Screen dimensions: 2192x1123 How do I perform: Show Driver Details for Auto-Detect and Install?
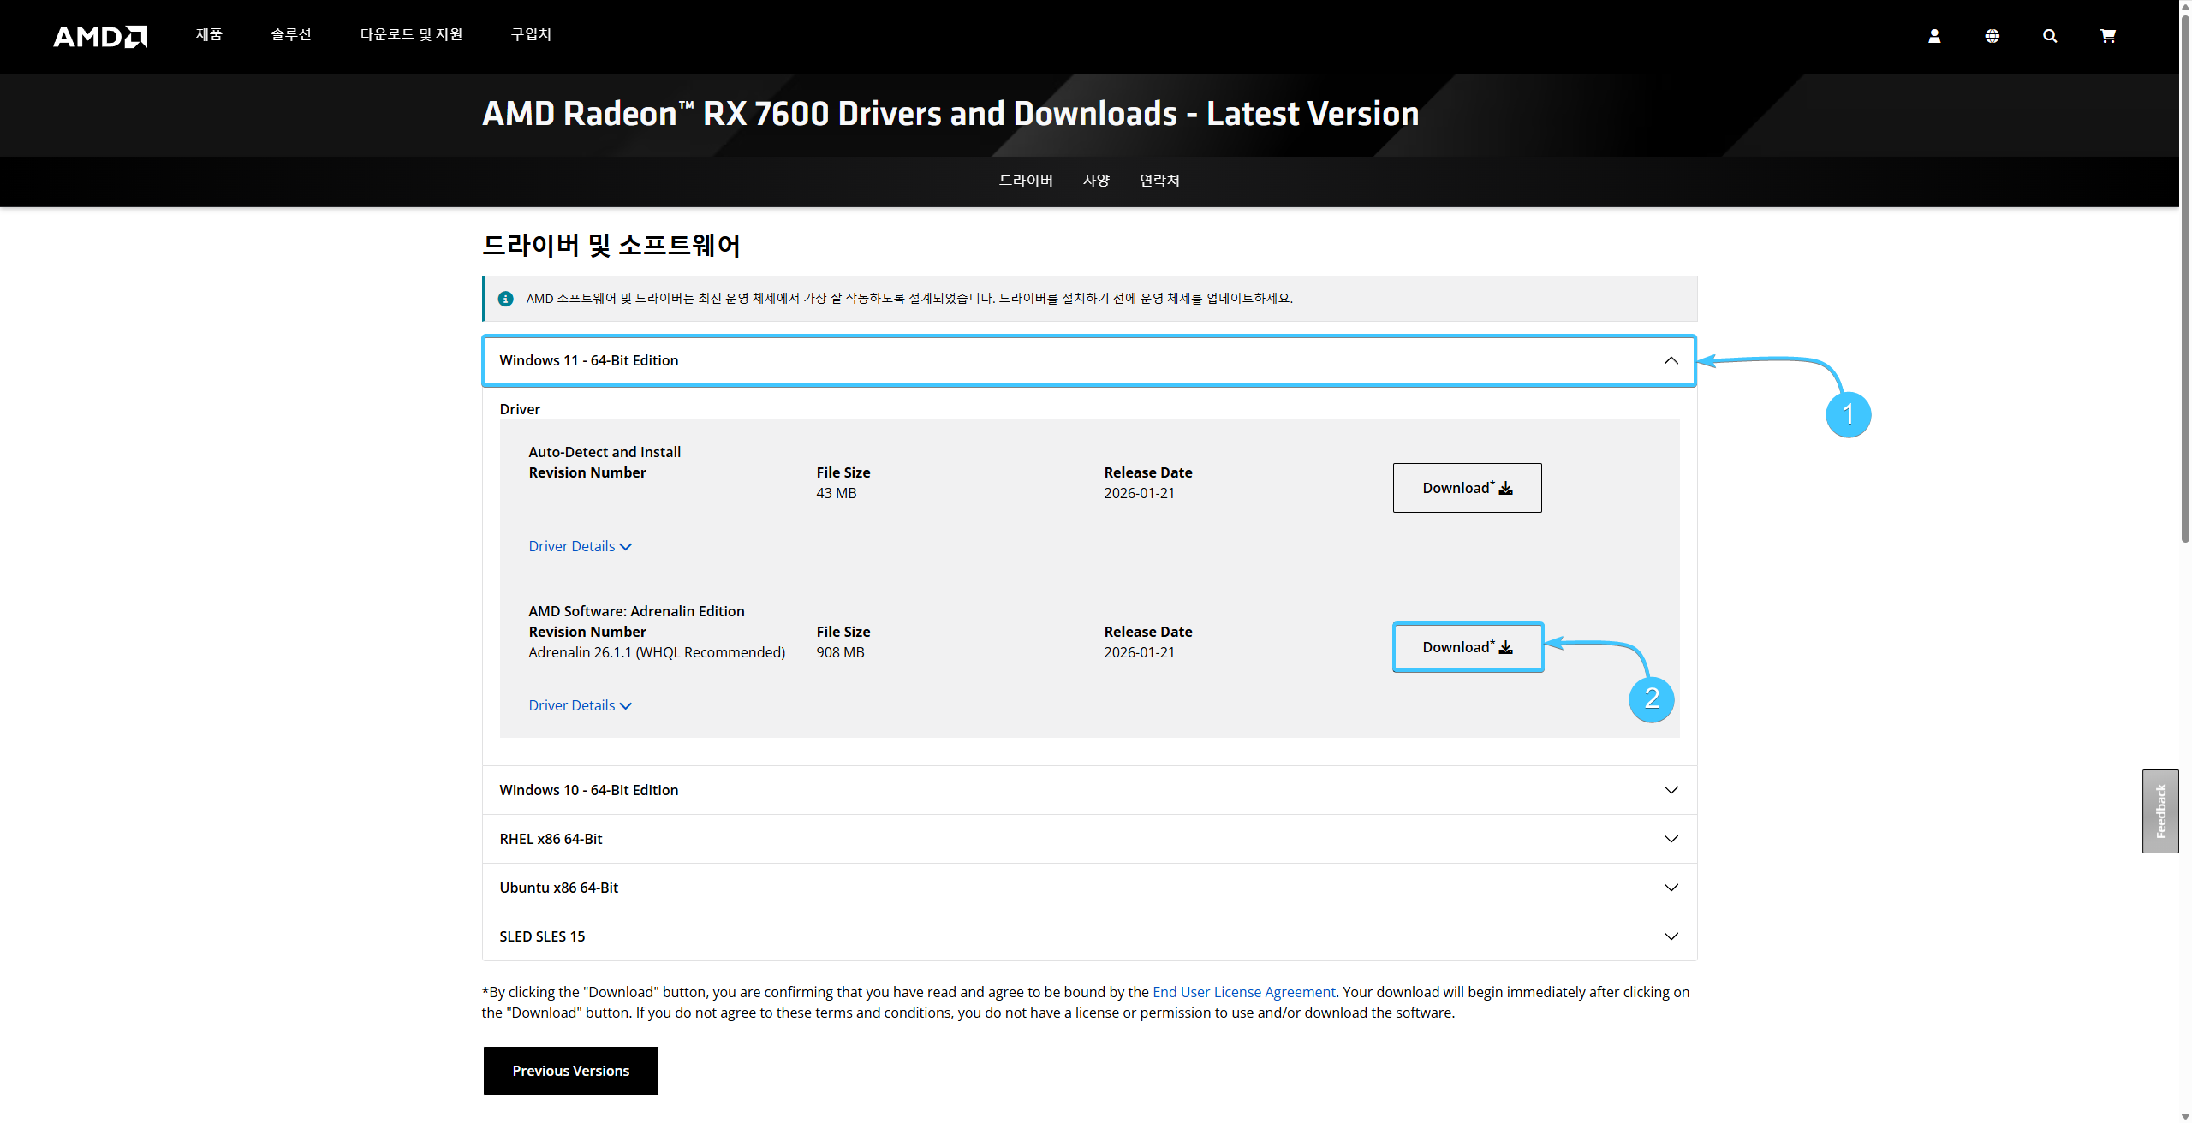(580, 546)
